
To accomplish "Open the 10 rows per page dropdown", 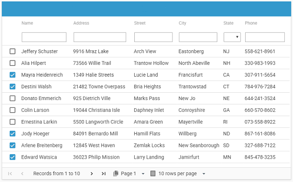I will click(204, 174).
